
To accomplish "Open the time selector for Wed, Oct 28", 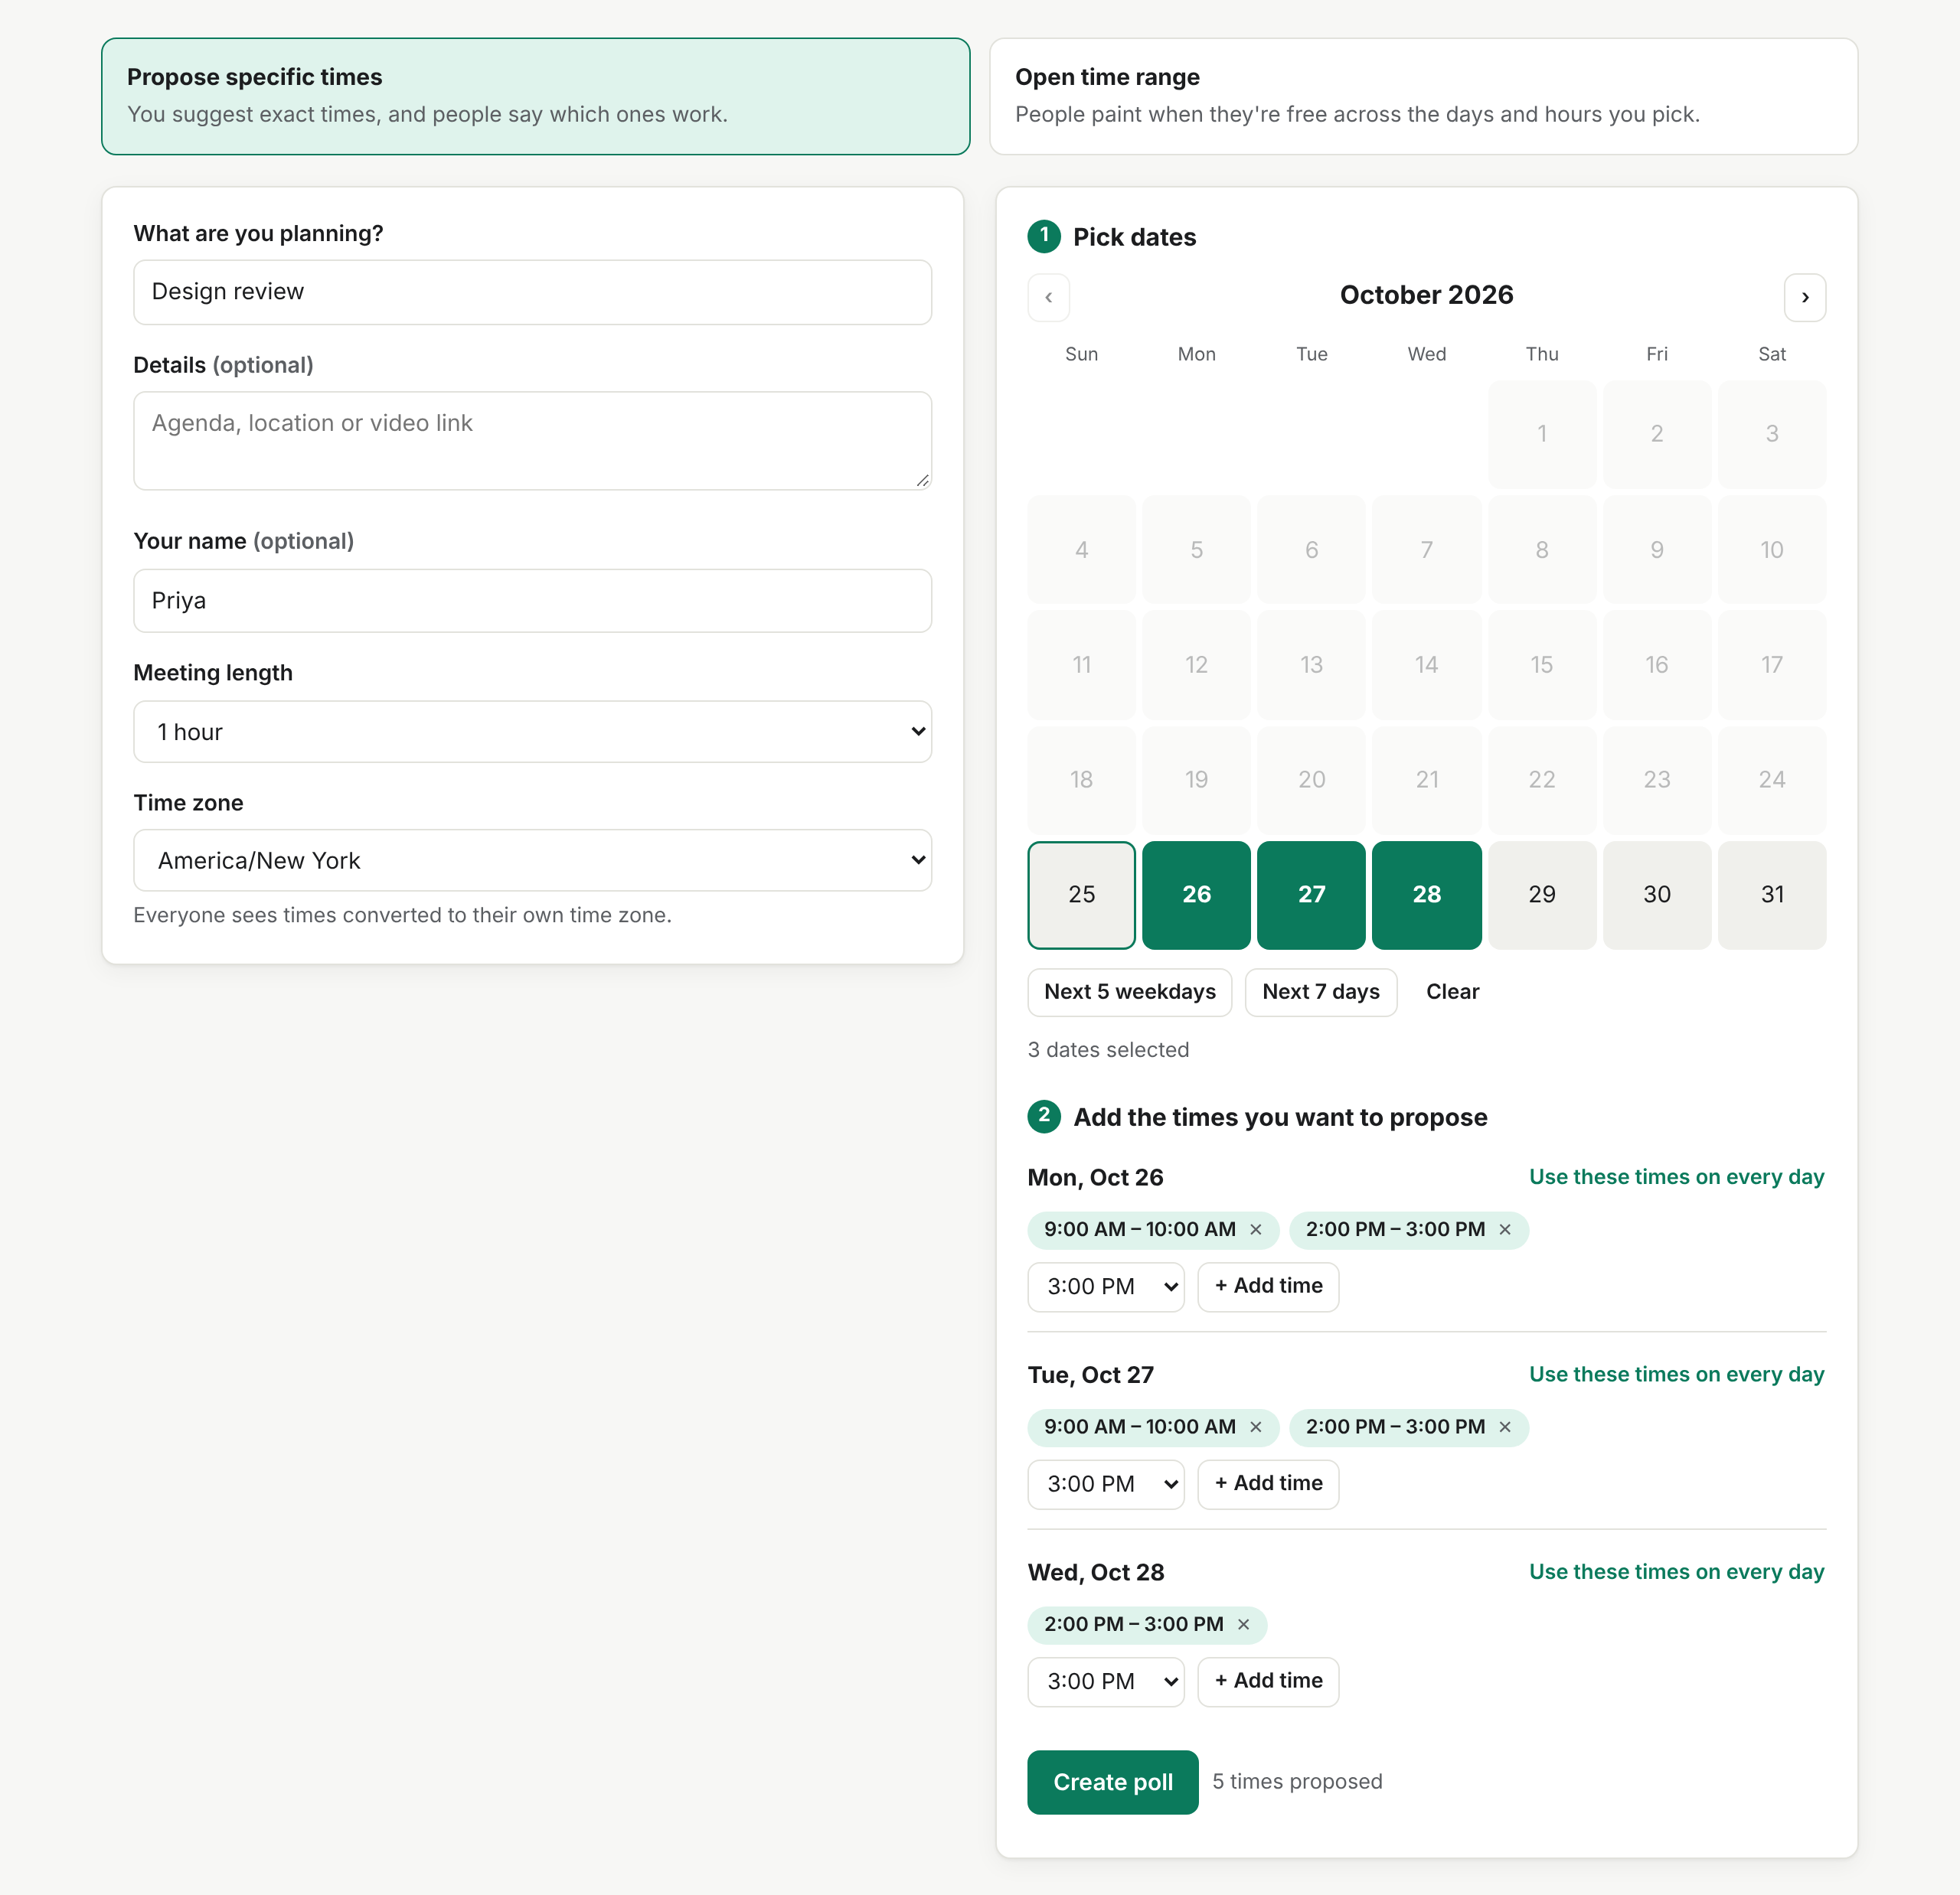I will coord(1105,1681).
